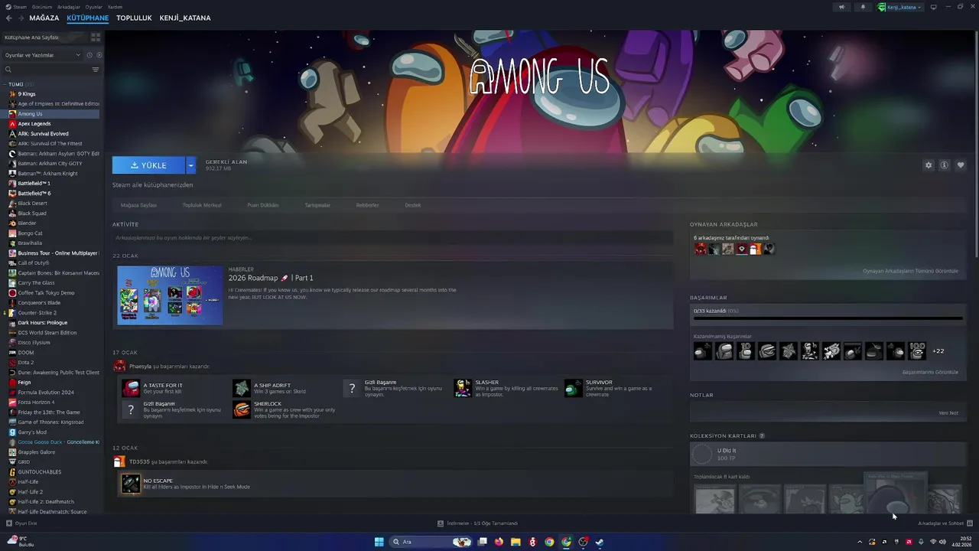View SURVIVOR achievement icon
This screenshot has height=551, width=979.
point(574,388)
